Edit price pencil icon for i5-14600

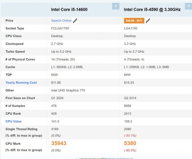coord(75,21)
